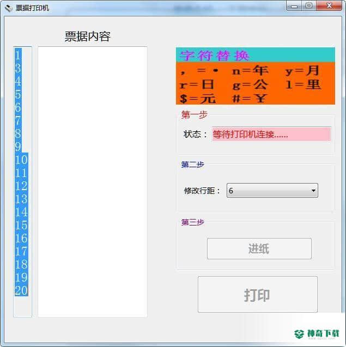Image resolution: width=346 pixels, height=347 pixels.
Task: Open the 修改行距 line spacing dropdown
Action: 272,190
